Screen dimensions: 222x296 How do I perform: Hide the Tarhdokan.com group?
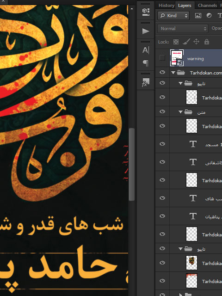162,72
